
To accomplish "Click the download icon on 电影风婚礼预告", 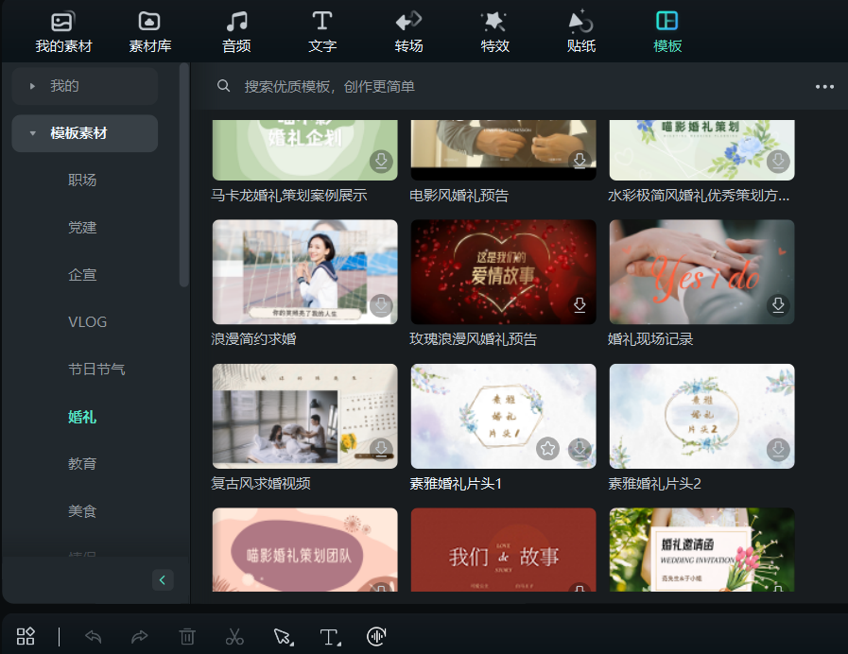I will coord(580,162).
